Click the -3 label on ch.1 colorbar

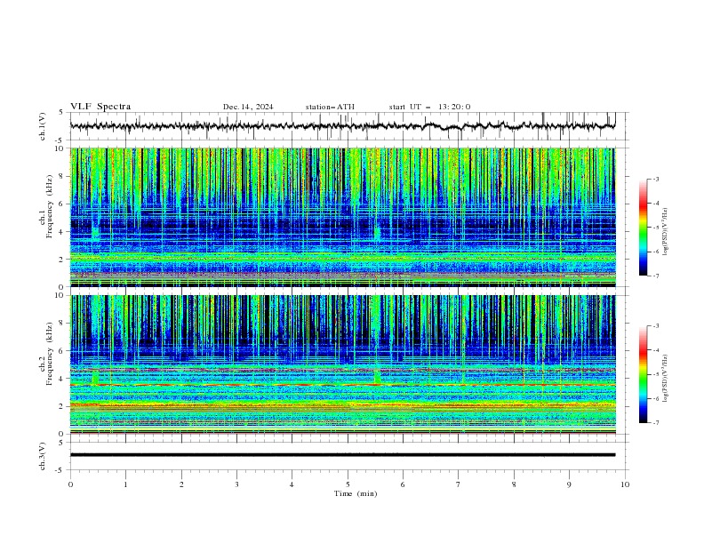point(656,179)
